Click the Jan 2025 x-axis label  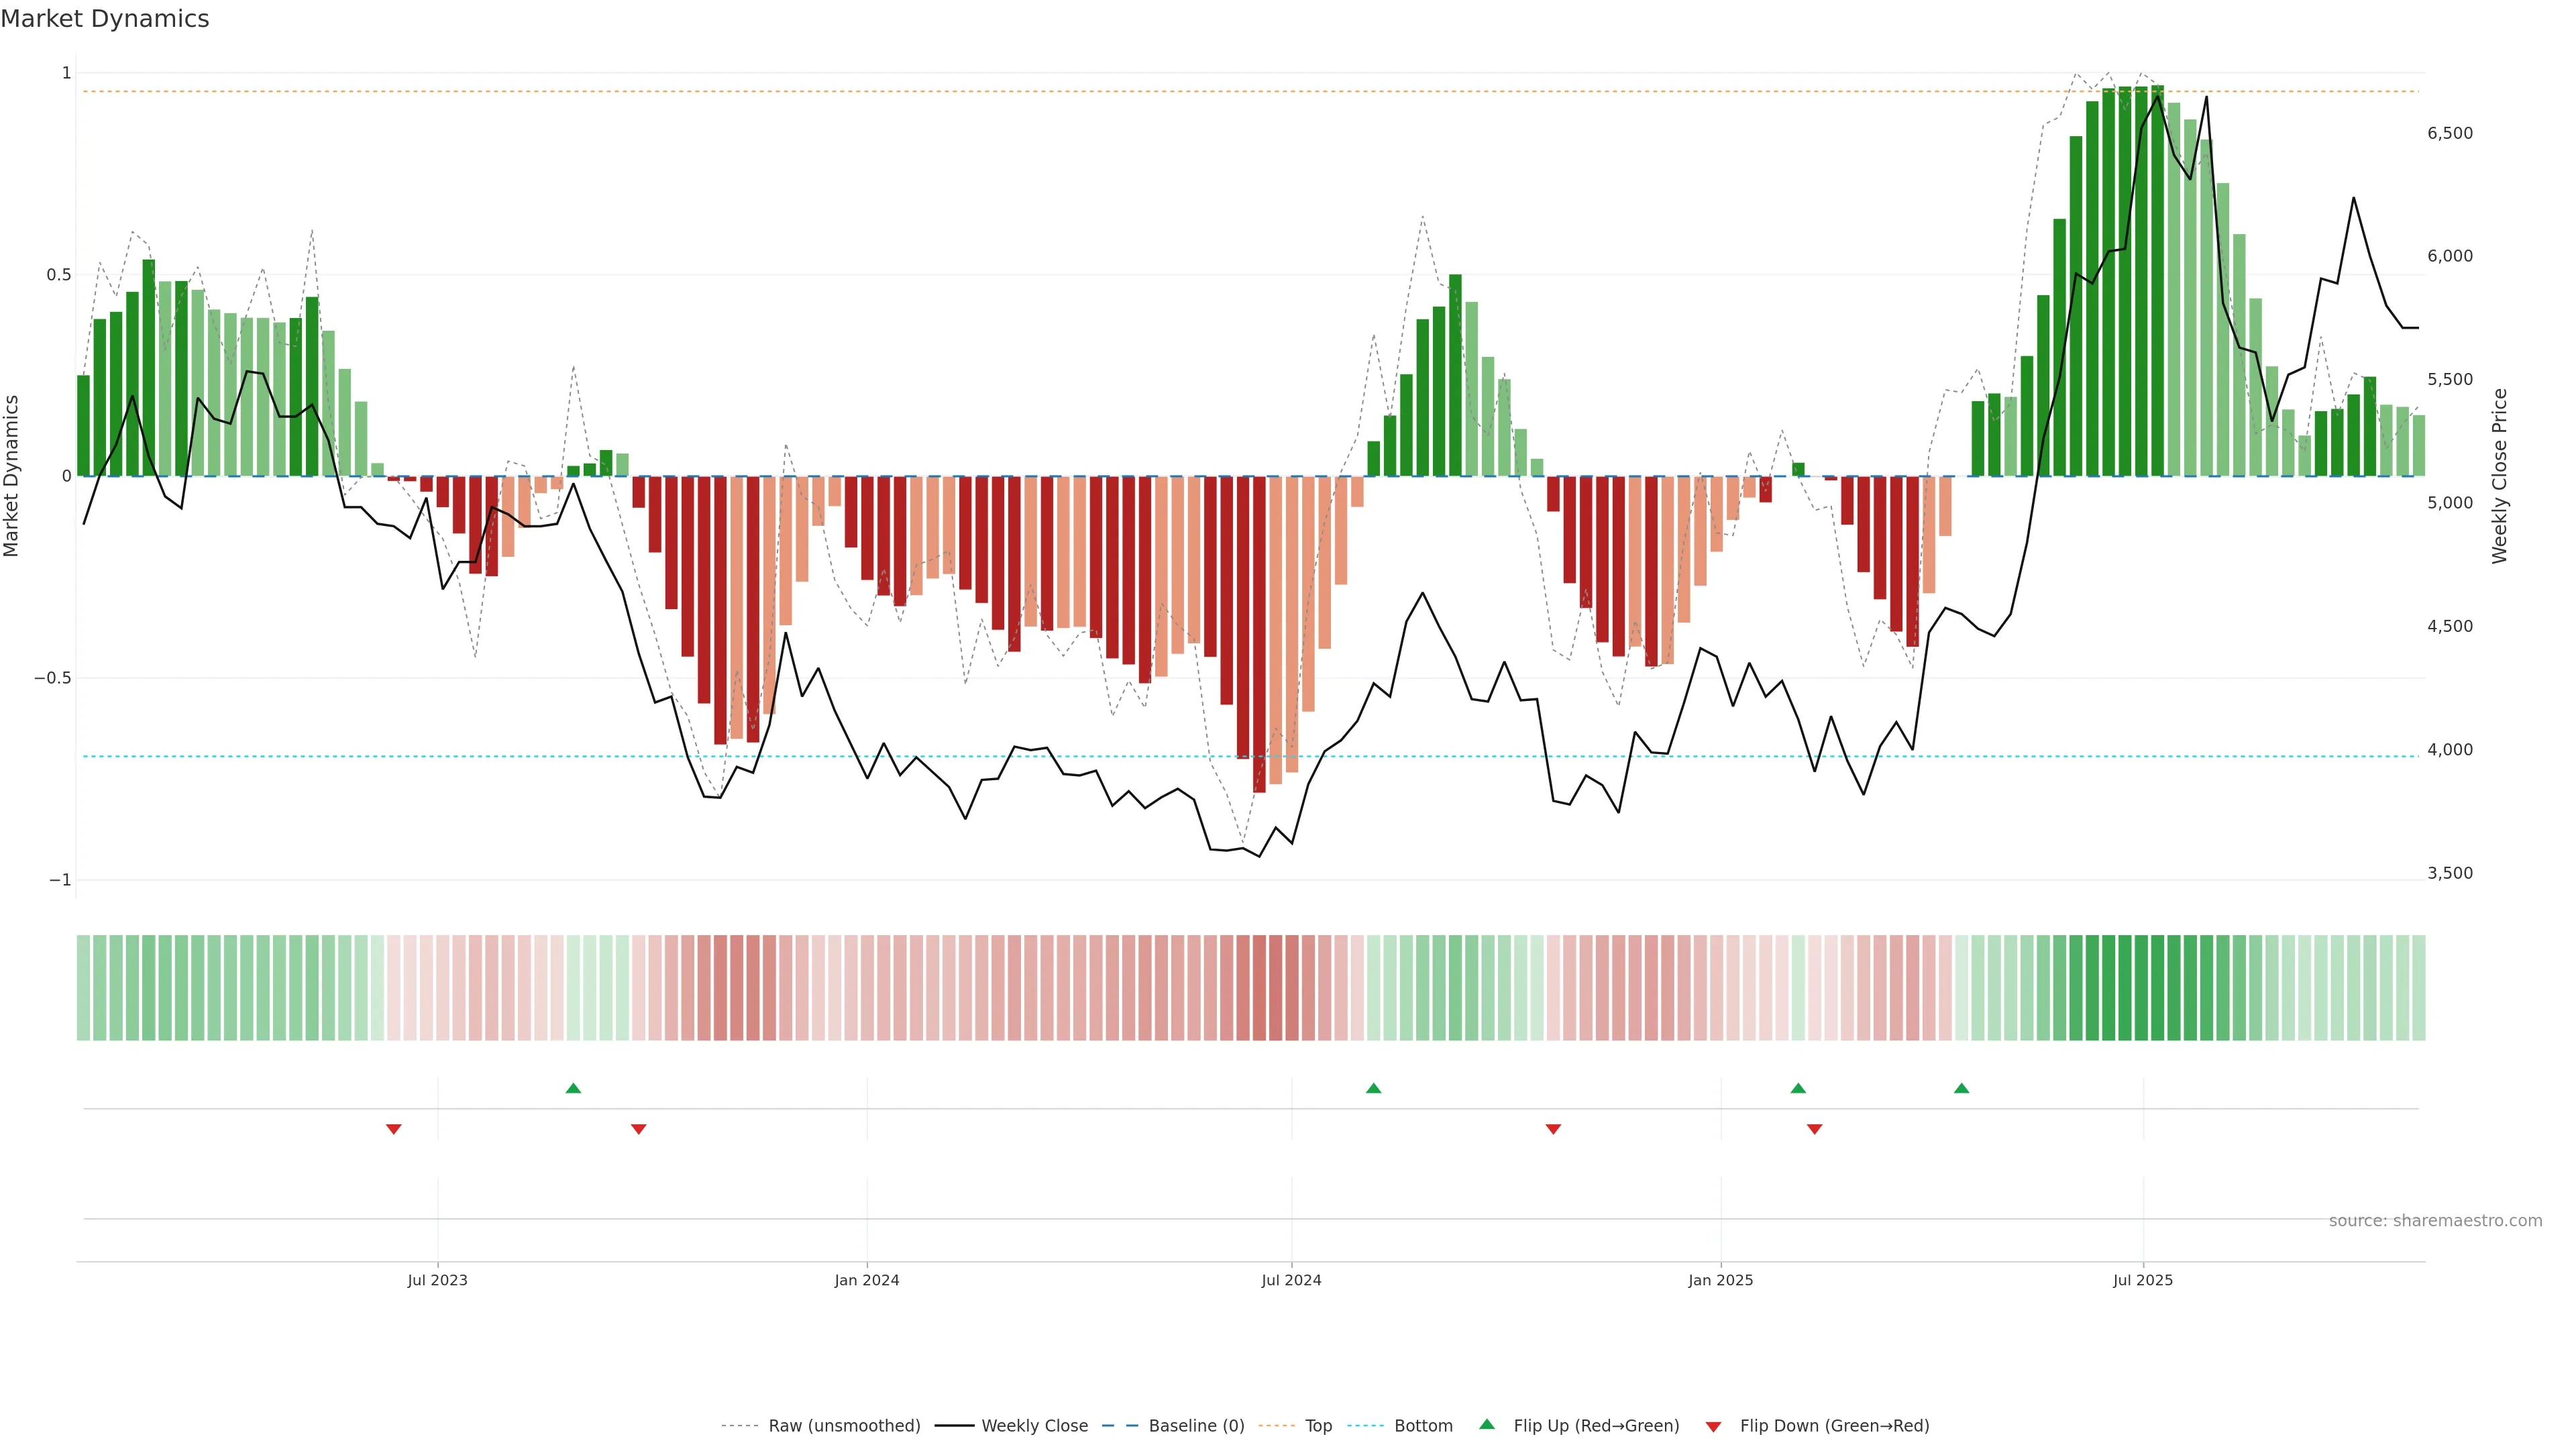pyautogui.click(x=1720, y=1280)
